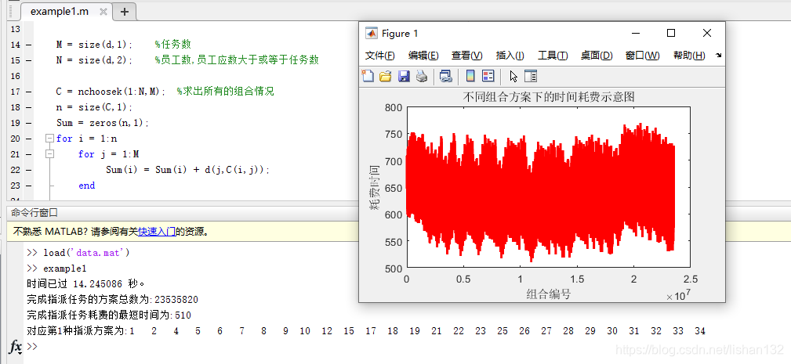Click the nchoosek(1:N,M) code on line 17
This screenshot has height=364, width=791.
pos(121,92)
